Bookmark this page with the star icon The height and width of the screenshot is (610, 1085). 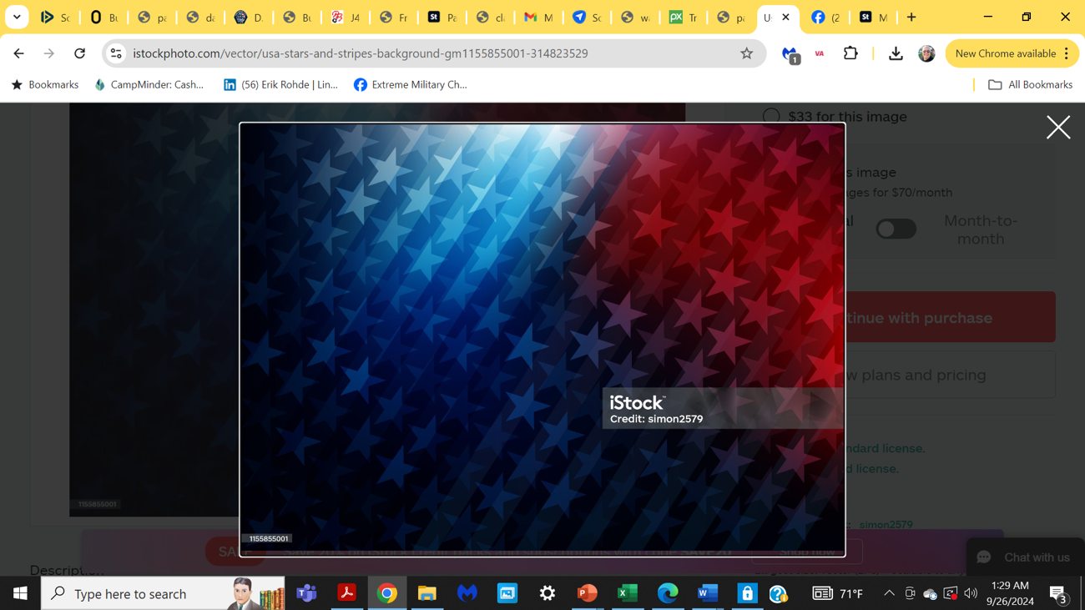(x=746, y=53)
